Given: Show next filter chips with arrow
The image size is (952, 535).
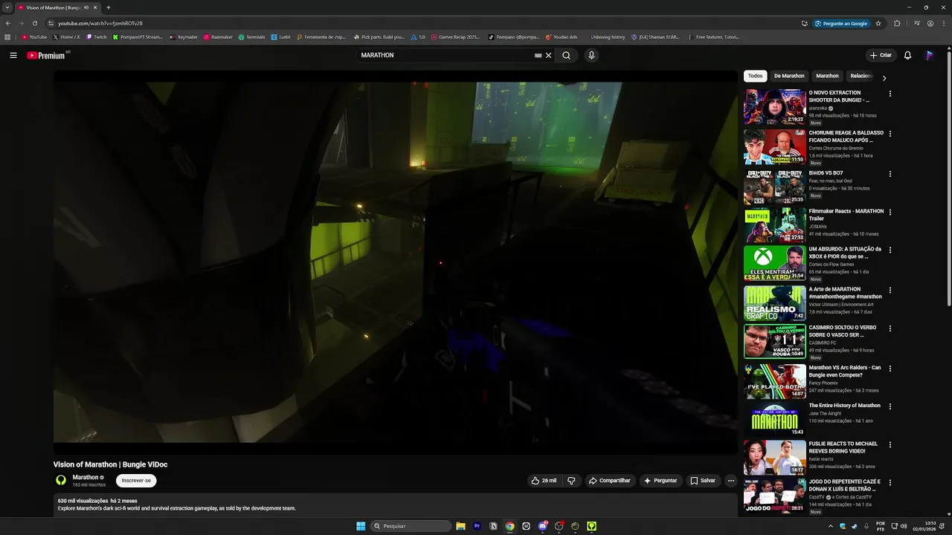Looking at the screenshot, I should 884,77.
